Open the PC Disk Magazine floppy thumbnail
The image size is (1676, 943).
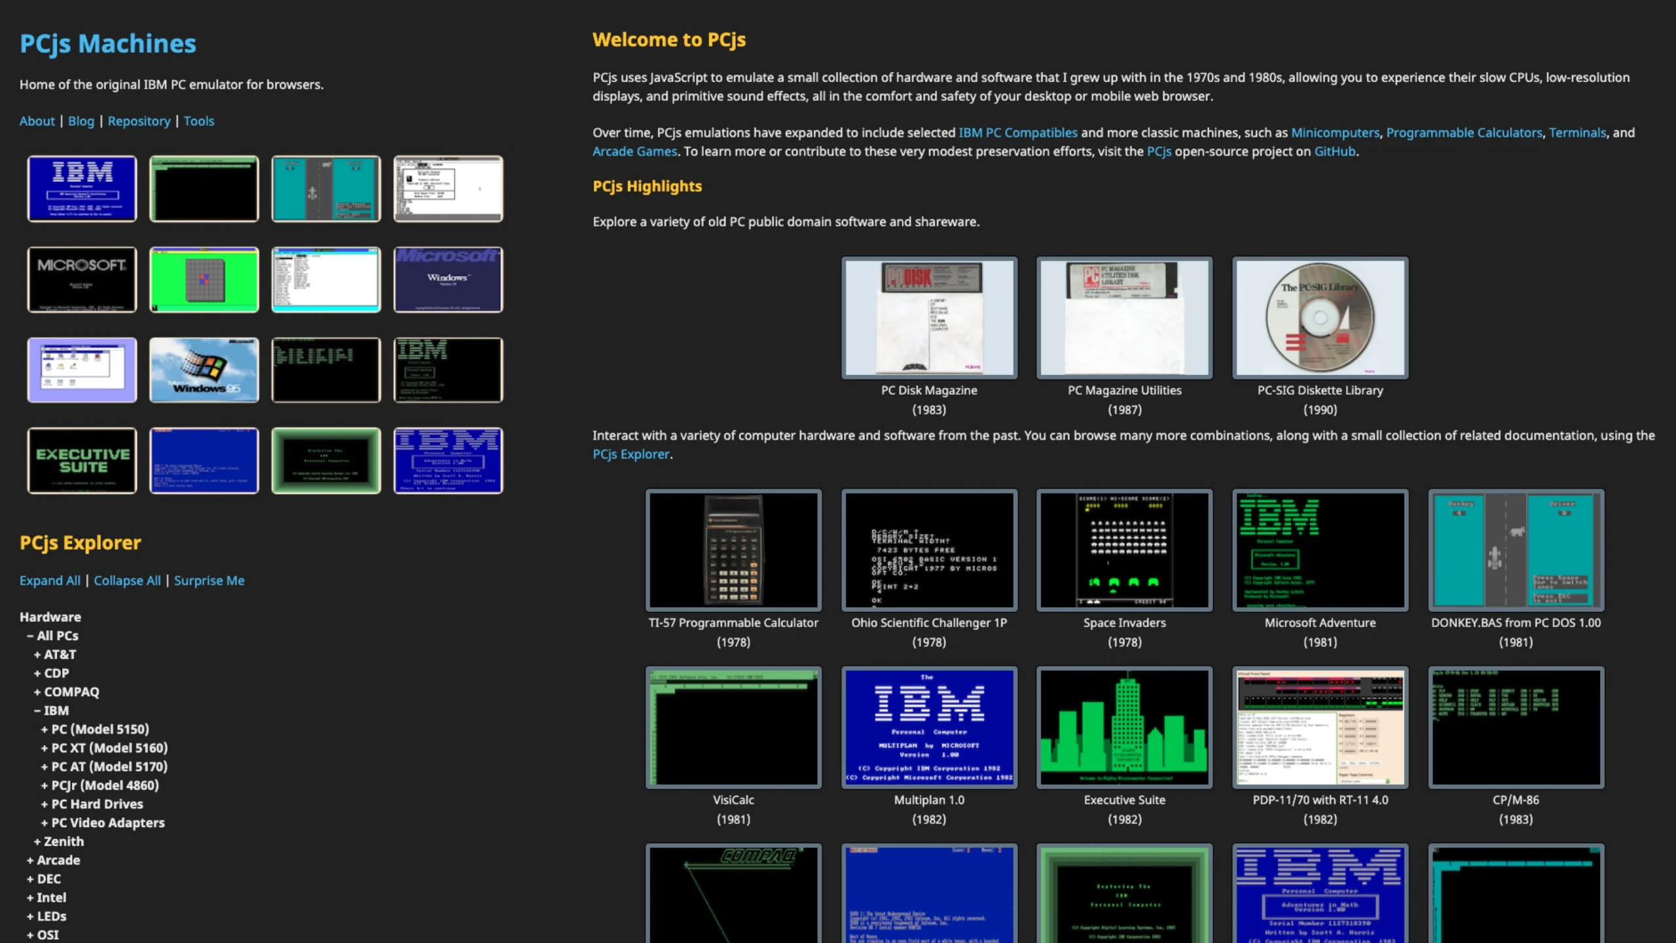(x=929, y=317)
